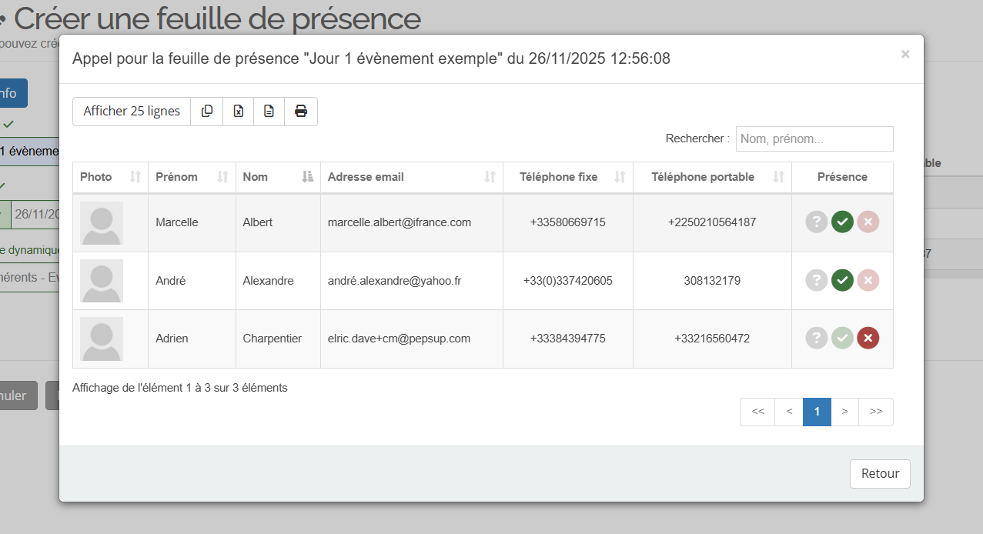The image size is (983, 534).
Task: Export the attendance table via the Excel icon
Action: [238, 111]
